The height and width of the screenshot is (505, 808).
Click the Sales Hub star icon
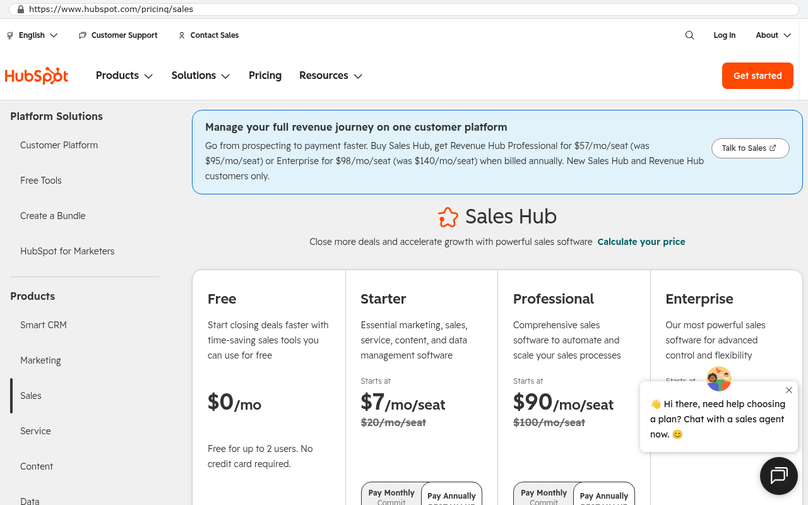[448, 217]
